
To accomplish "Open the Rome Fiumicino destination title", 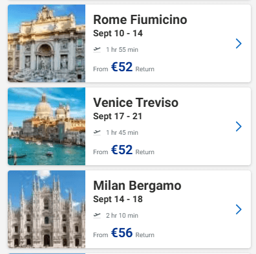I will coord(140,19).
